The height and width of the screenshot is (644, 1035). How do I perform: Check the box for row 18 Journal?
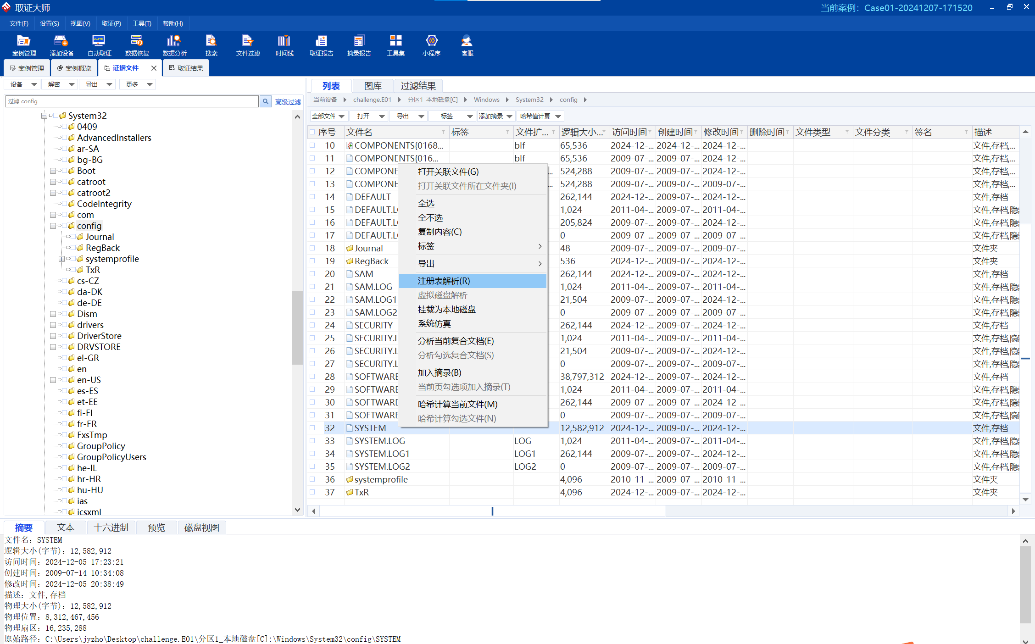(x=312, y=248)
